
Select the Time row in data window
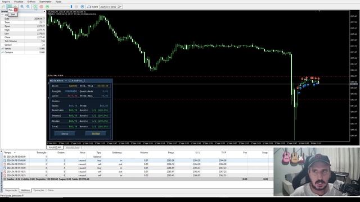[23, 22]
